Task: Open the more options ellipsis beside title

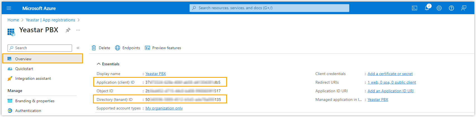Action: click(78, 30)
